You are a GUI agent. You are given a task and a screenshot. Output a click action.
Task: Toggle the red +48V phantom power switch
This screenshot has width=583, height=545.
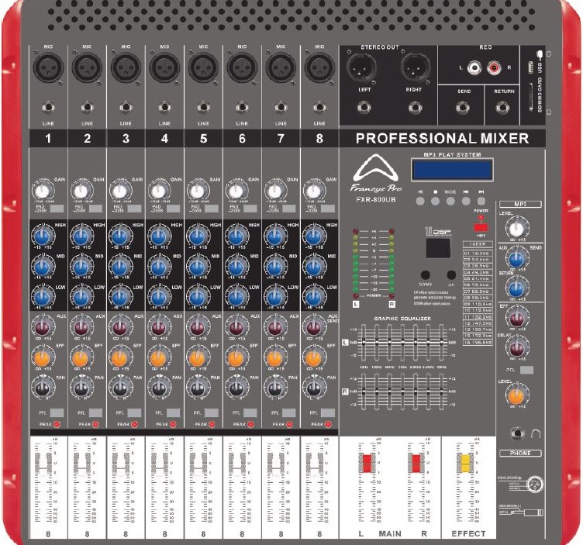pyautogui.click(x=481, y=227)
